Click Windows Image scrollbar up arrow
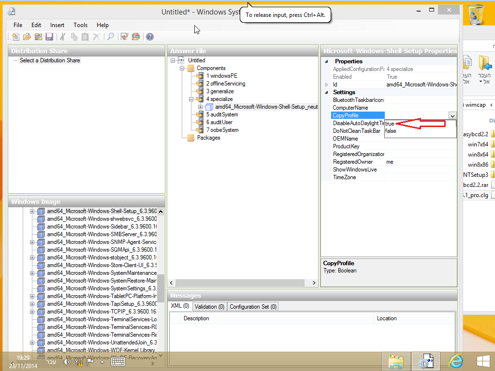The width and height of the screenshot is (495, 371). click(160, 212)
